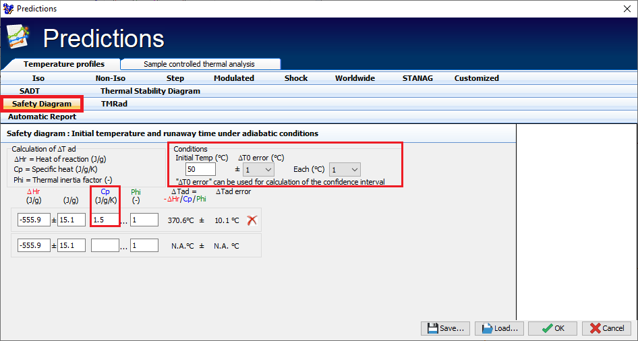Viewport: 638px width, 341px height.
Task: Select the Thermal Stability Diagram option
Action: (x=150, y=91)
